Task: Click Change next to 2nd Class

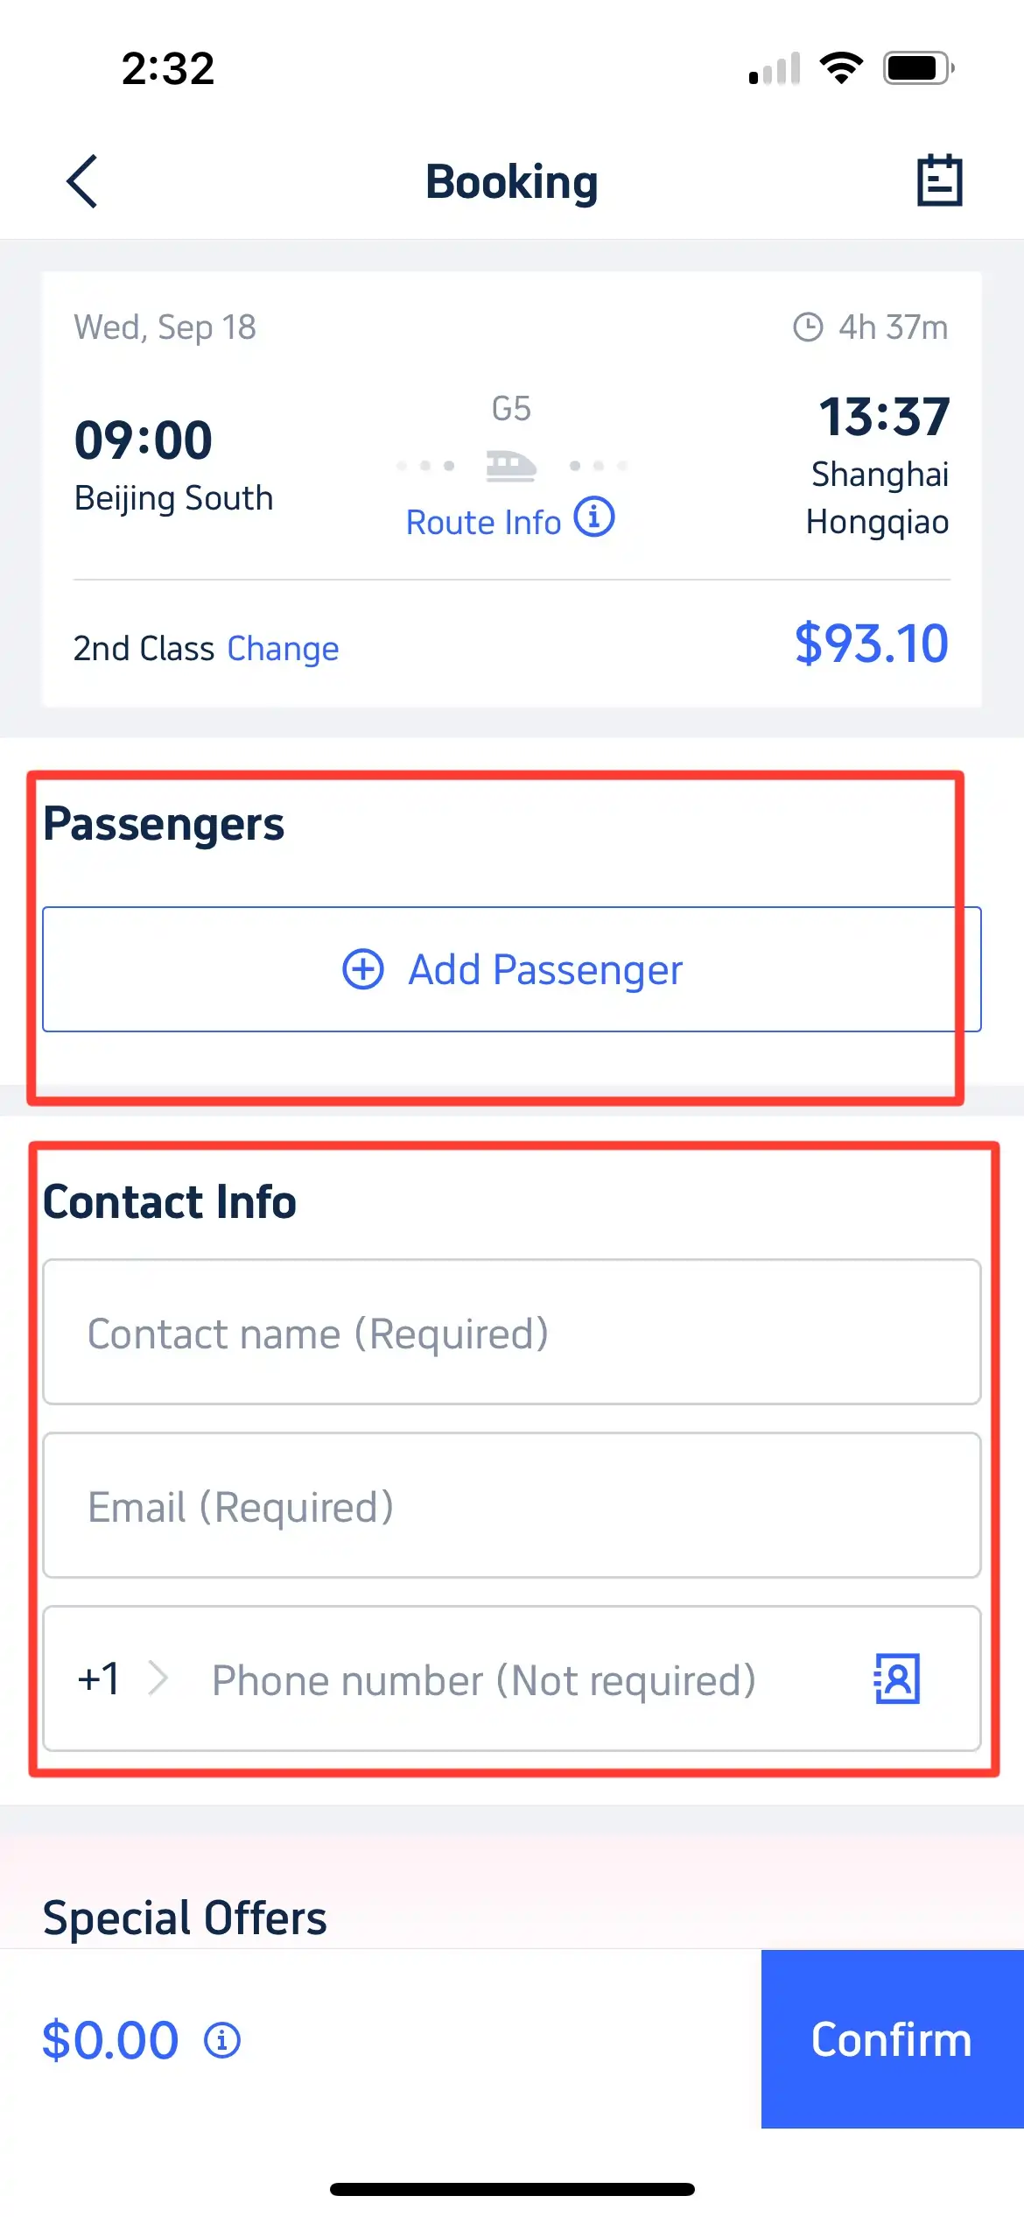Action: coord(283,649)
